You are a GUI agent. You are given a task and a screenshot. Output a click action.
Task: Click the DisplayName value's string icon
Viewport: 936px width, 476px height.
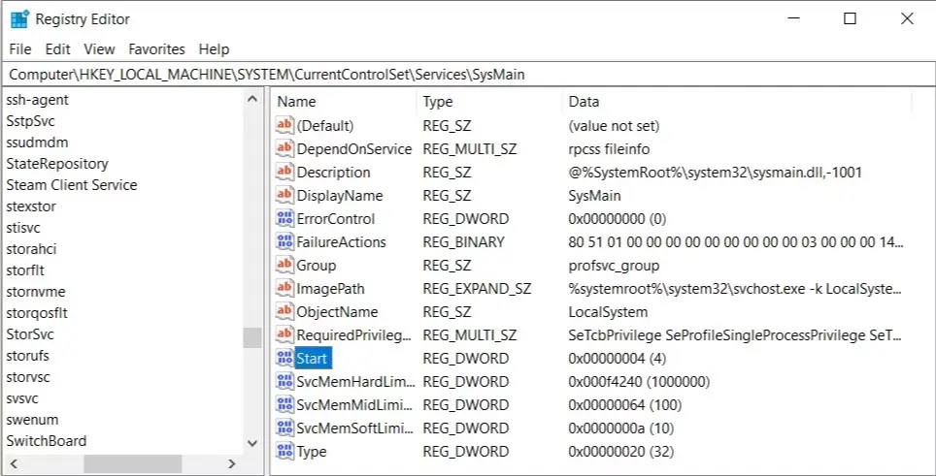point(284,196)
